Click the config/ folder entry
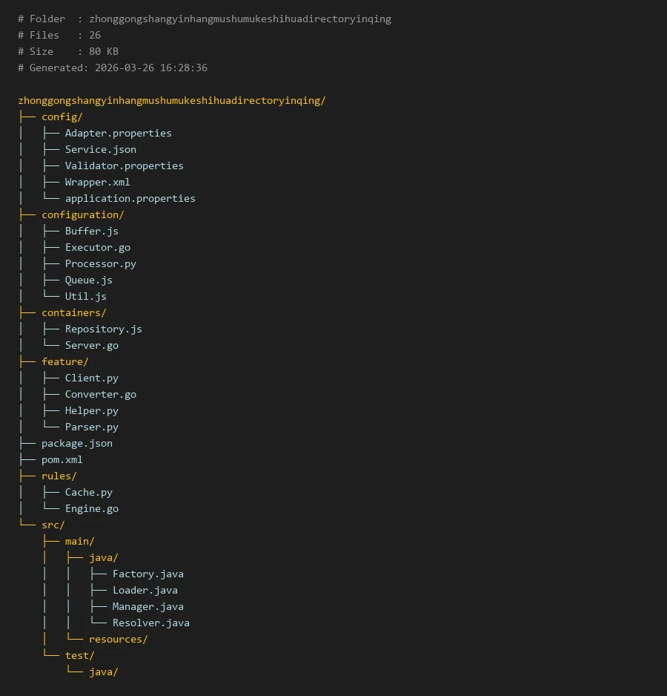The height and width of the screenshot is (696, 667). coord(62,116)
